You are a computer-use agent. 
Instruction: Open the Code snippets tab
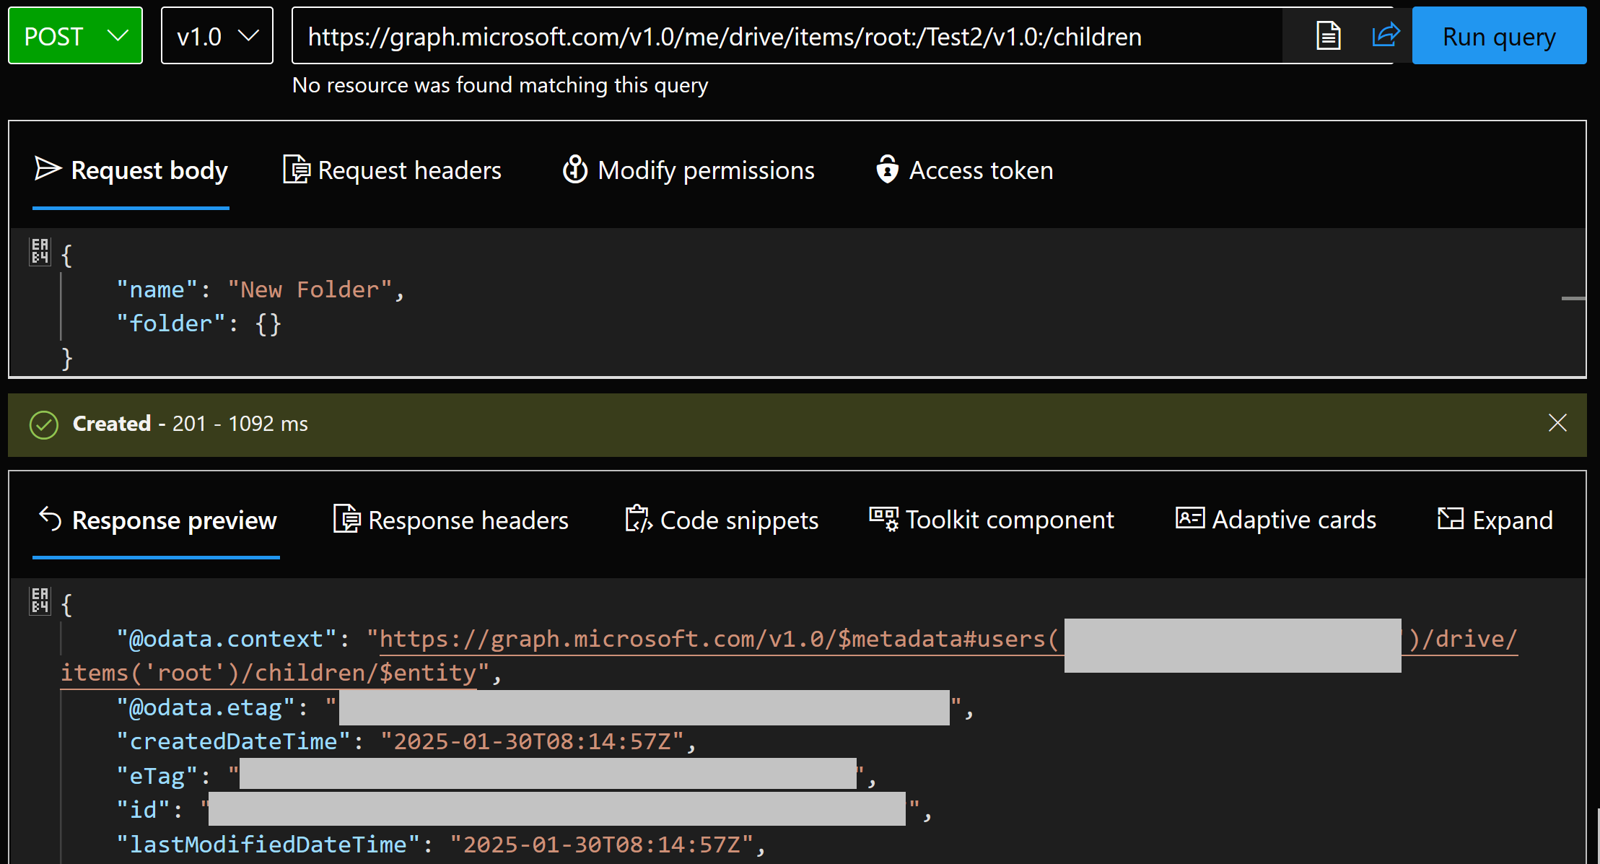722,520
